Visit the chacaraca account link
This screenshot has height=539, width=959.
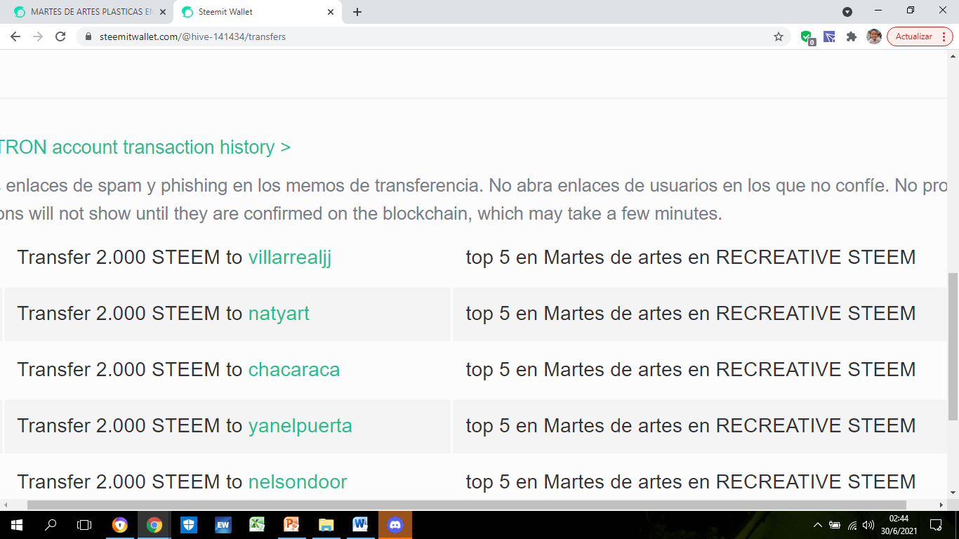coord(294,370)
